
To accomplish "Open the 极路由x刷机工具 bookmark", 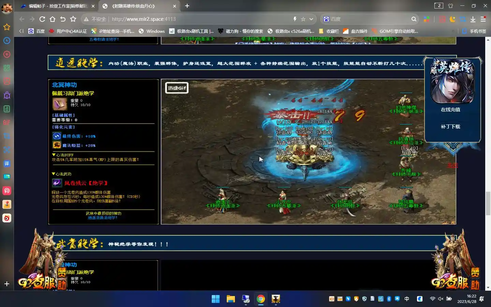I will 192,31.
